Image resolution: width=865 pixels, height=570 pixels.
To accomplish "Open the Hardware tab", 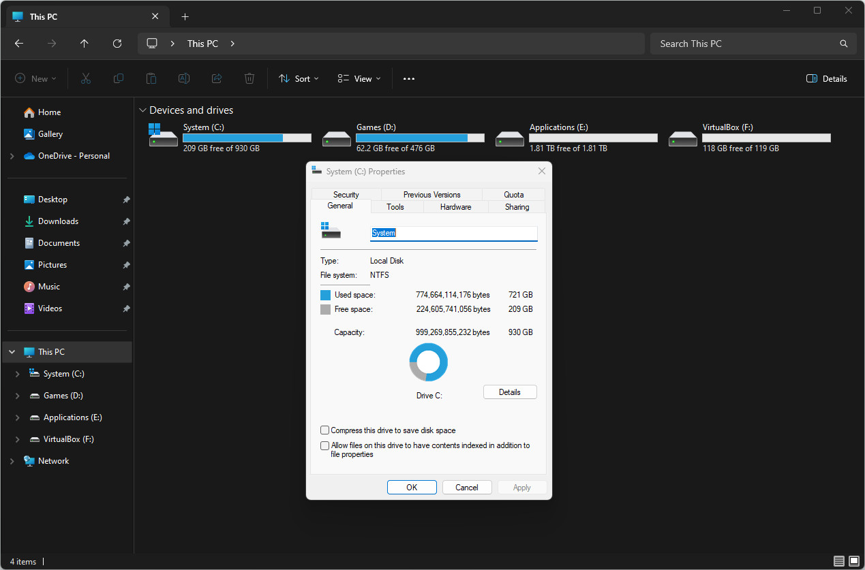I will tap(455, 207).
